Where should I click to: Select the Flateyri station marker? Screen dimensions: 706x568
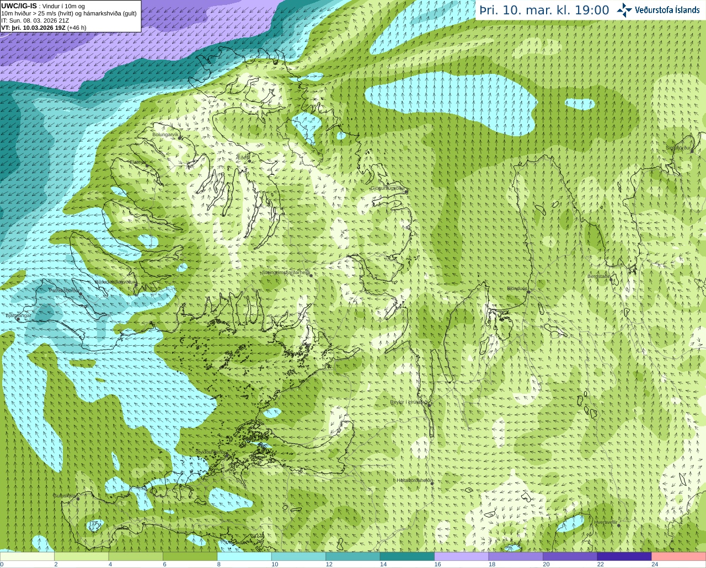[147, 165]
